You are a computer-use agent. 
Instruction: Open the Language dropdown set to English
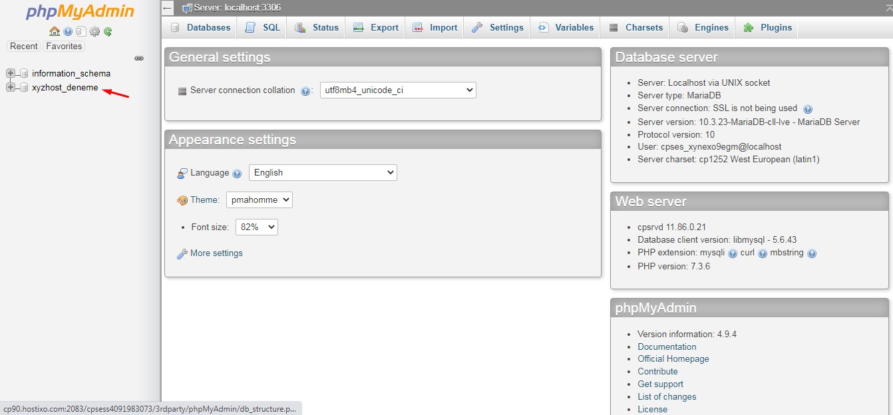[x=323, y=172]
